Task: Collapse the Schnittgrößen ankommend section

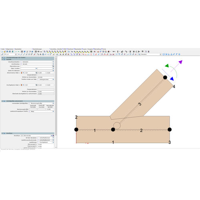Action: click(x=2, y=101)
